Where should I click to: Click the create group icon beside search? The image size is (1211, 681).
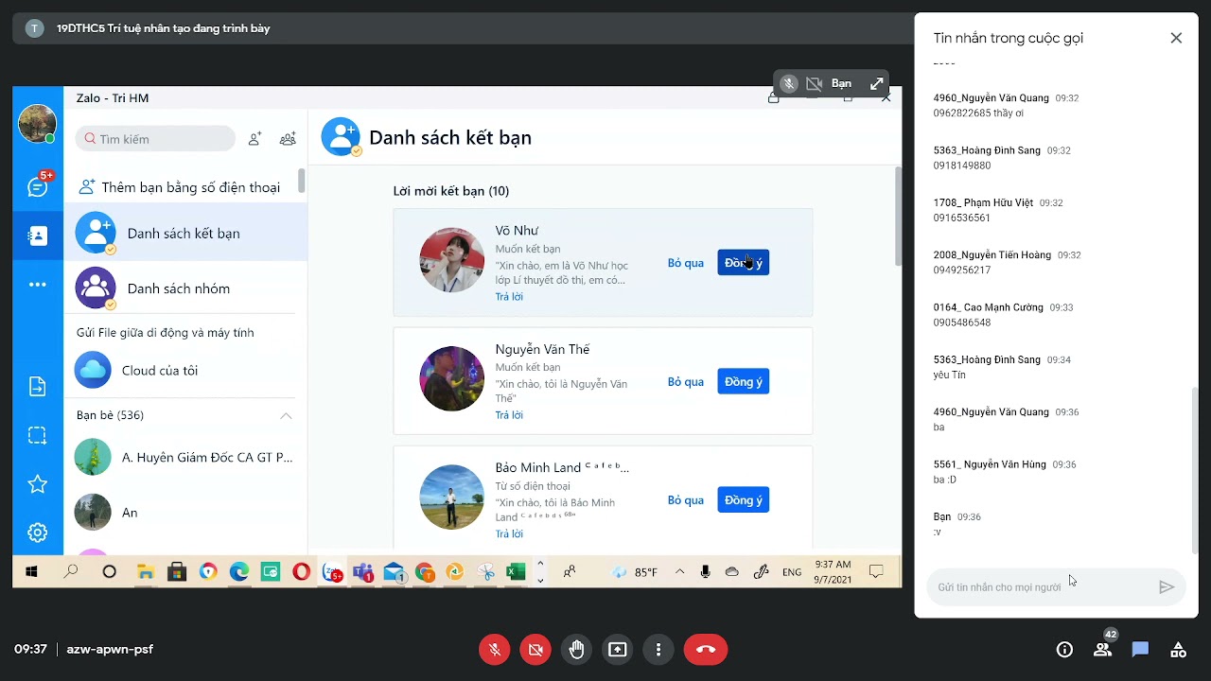point(288,139)
